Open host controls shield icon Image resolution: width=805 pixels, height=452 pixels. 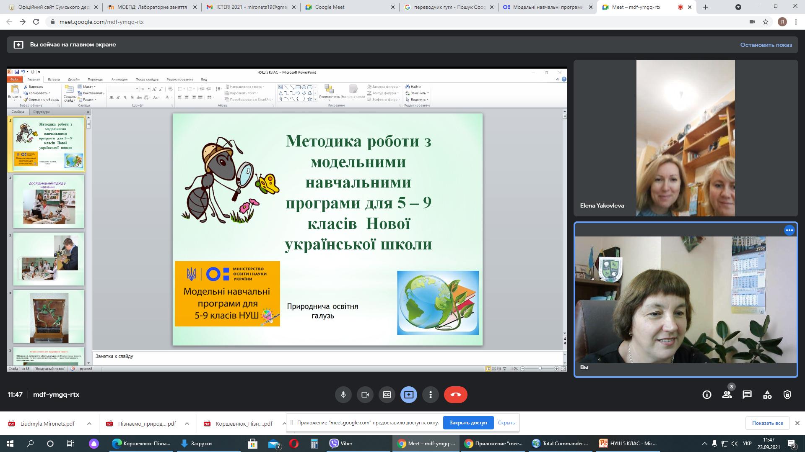[787, 395]
